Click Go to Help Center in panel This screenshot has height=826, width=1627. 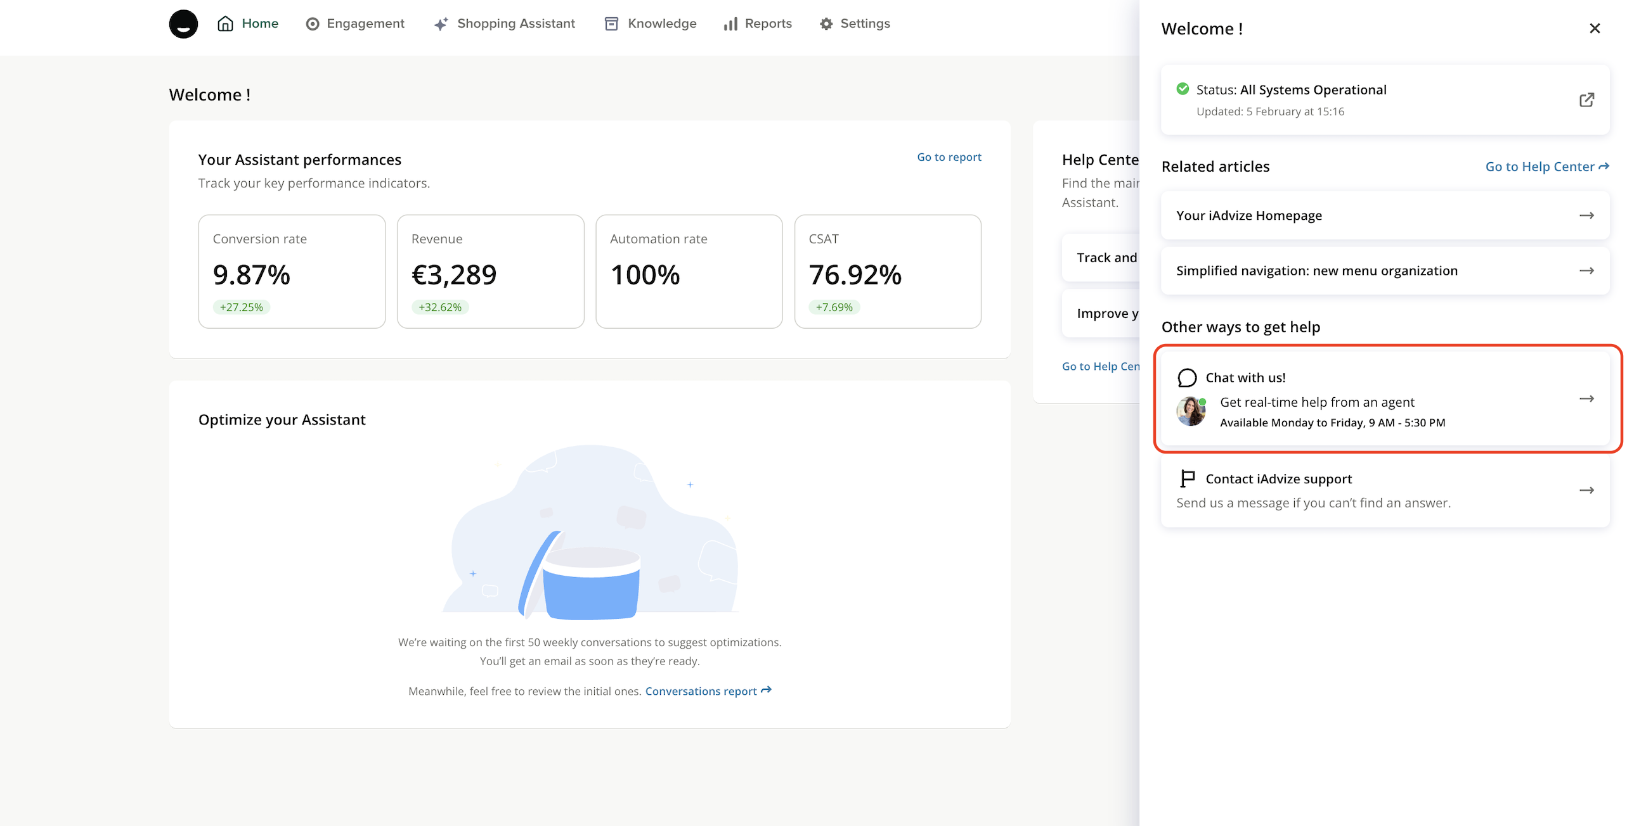coord(1546,167)
